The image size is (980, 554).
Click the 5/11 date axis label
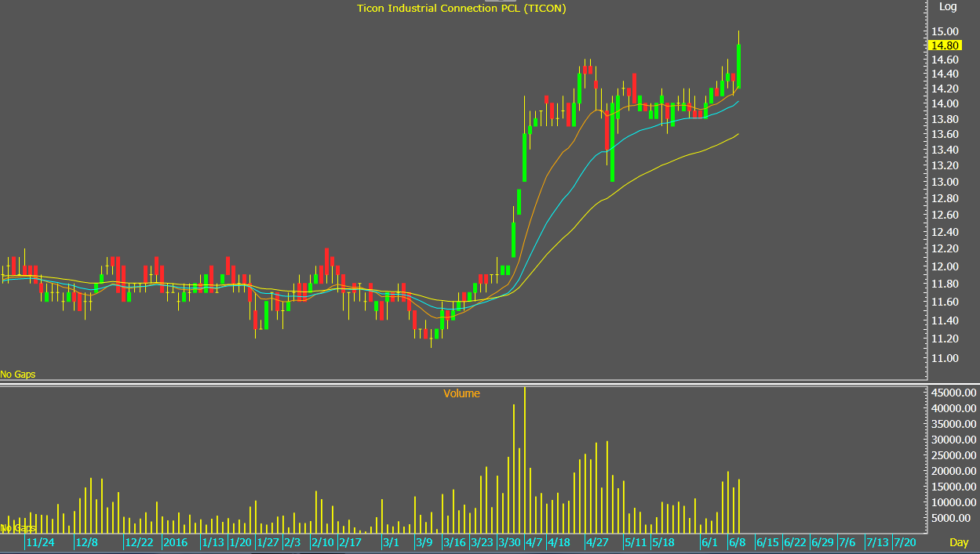tap(636, 542)
